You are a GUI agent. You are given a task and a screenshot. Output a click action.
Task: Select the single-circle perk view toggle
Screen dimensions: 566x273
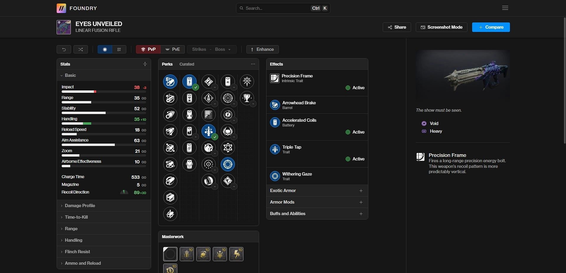(x=105, y=49)
